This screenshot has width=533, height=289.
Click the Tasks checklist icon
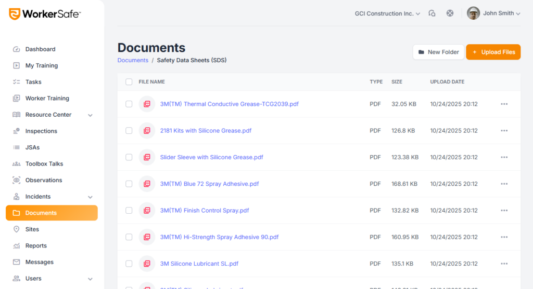pyautogui.click(x=16, y=81)
